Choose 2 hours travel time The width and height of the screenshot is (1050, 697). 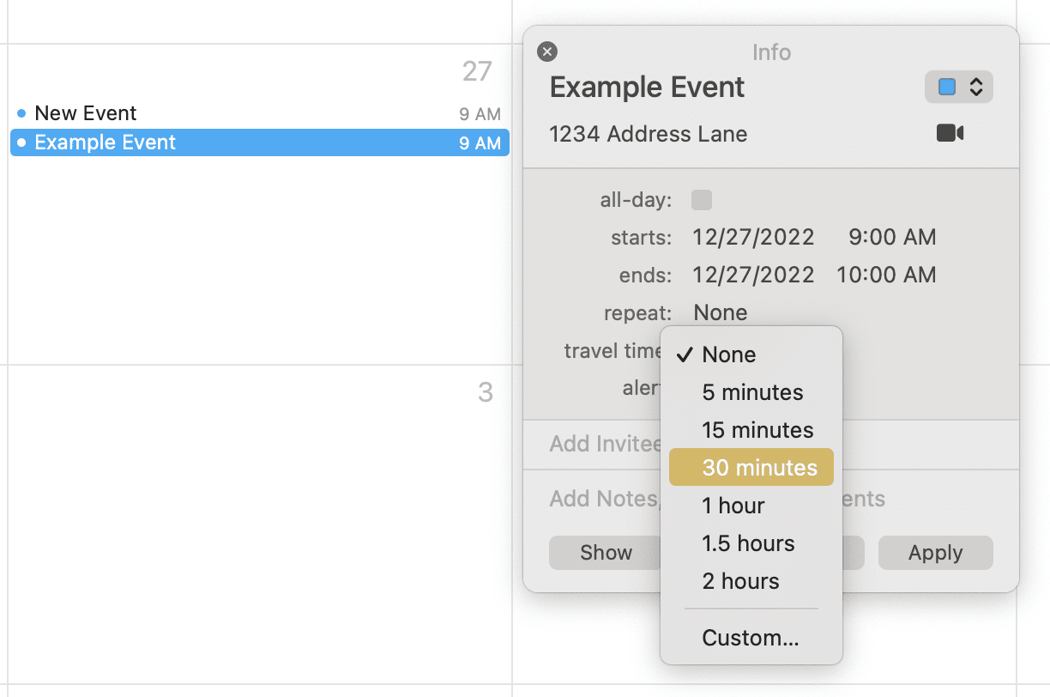(739, 580)
